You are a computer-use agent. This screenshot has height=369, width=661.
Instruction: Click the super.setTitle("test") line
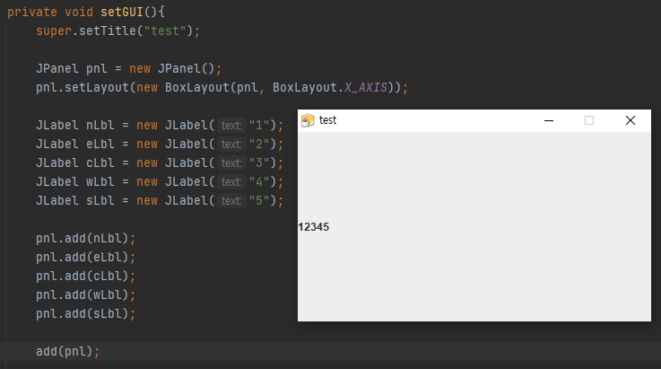pos(118,31)
